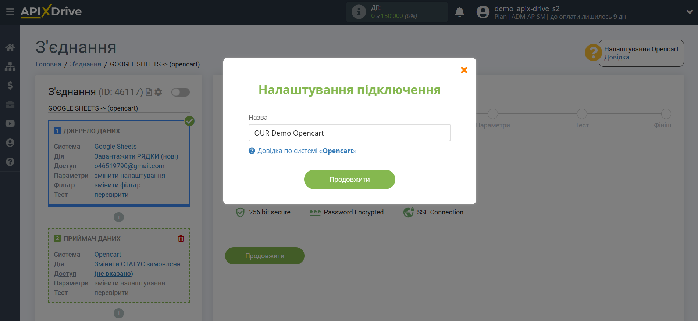Viewport: 698px width, 321px height.
Task: Click the Тест step circle in progress bar
Action: tap(582, 114)
